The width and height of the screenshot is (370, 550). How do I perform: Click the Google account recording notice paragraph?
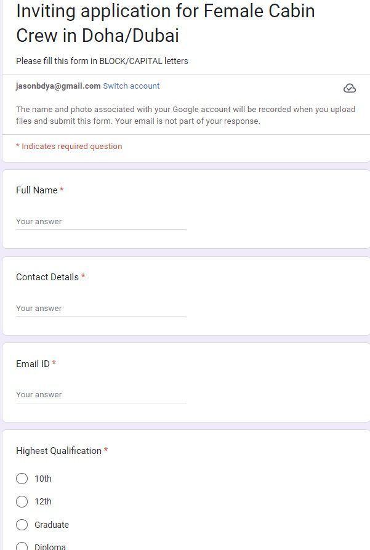click(185, 115)
